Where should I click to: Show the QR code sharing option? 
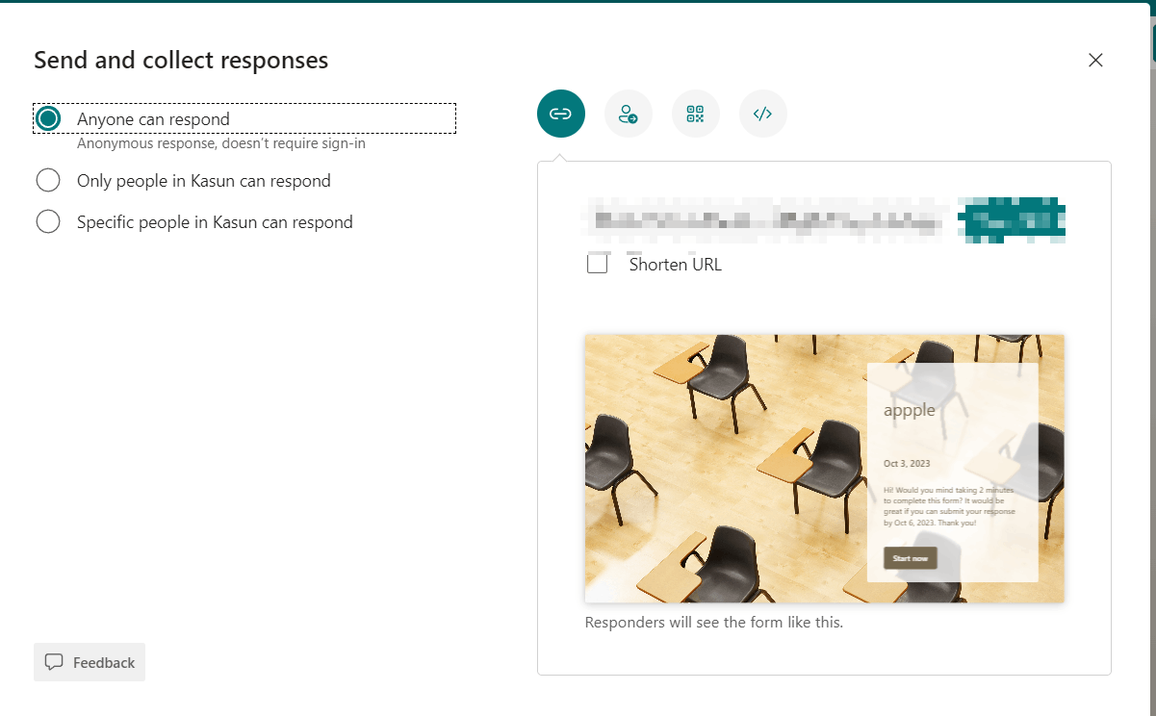696,114
